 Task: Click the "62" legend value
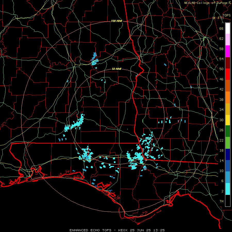pos(221,39)
